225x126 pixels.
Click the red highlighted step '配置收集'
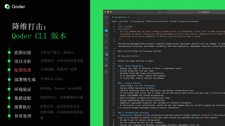[23, 70]
